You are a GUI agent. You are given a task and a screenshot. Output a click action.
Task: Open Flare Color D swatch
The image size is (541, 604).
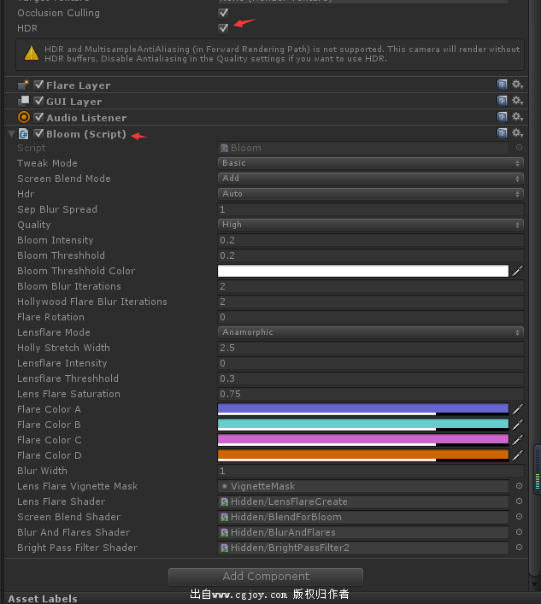tap(363, 455)
